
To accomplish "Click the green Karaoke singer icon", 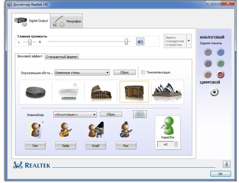I will pyautogui.click(x=167, y=125).
